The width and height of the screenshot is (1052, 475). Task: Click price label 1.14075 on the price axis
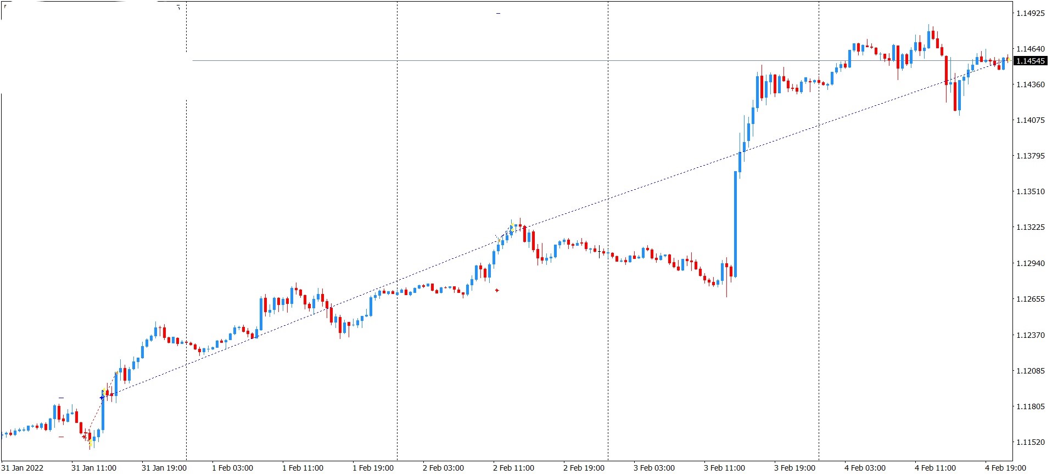coord(1031,120)
